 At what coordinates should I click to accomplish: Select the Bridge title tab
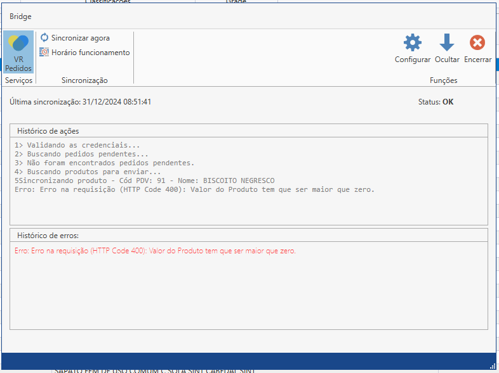[x=20, y=16]
